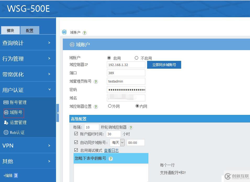The height and width of the screenshot is (182, 250).
Task: Click help icon on 忽略下表中的账号 header
Action: 110,159
